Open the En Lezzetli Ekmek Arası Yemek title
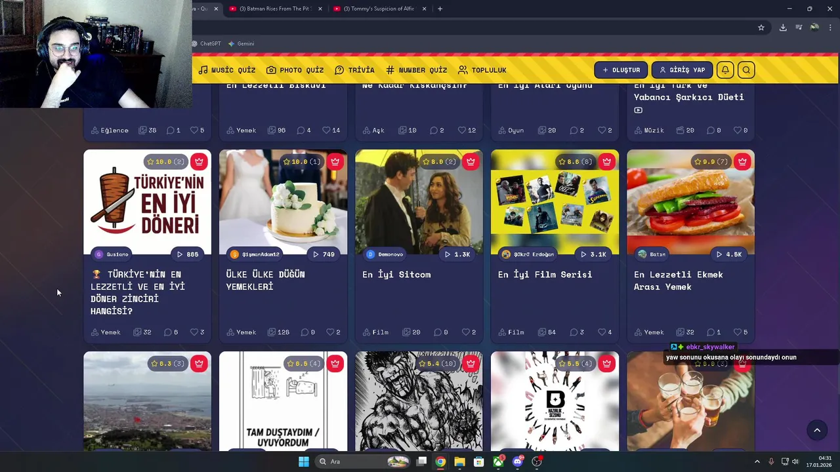Viewport: 840px width, 472px height. tap(679, 281)
